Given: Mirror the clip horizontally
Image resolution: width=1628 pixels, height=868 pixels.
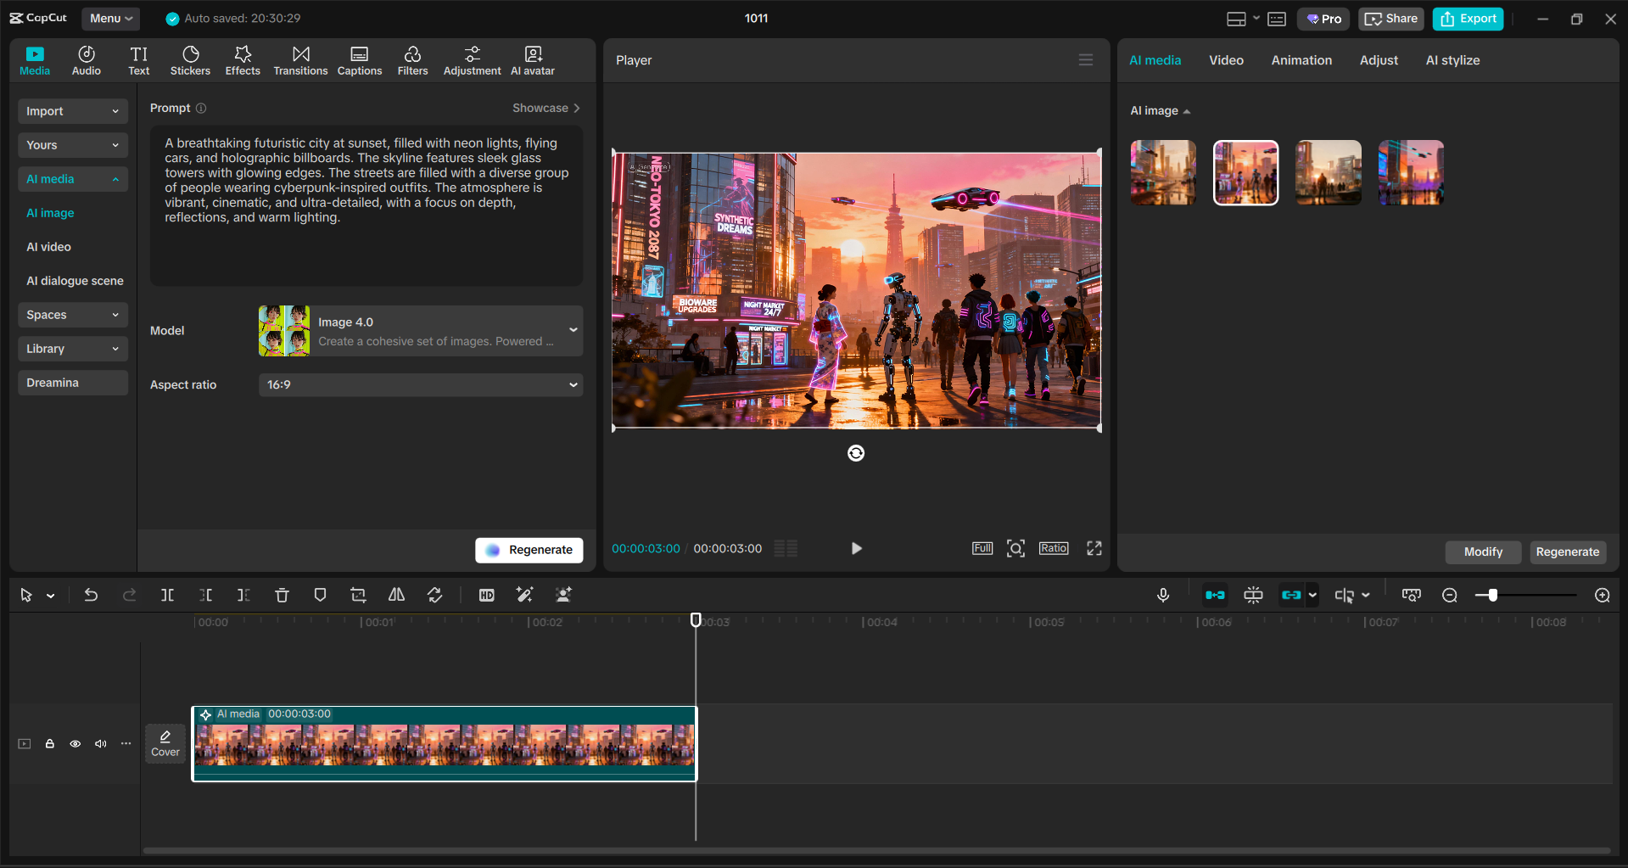Looking at the screenshot, I should 396,595.
